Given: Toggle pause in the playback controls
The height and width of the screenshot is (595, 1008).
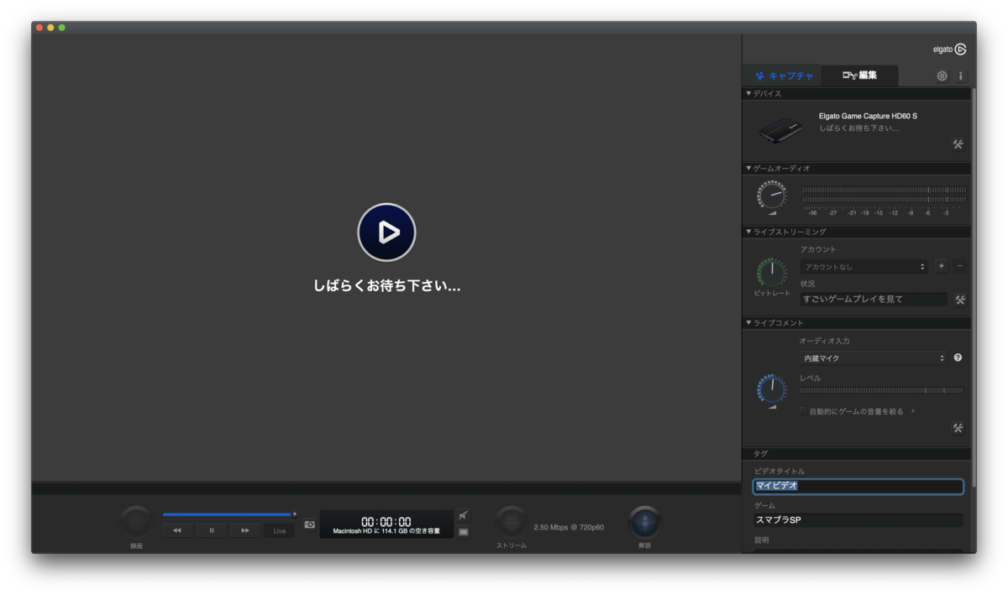Looking at the screenshot, I should pos(211,530).
